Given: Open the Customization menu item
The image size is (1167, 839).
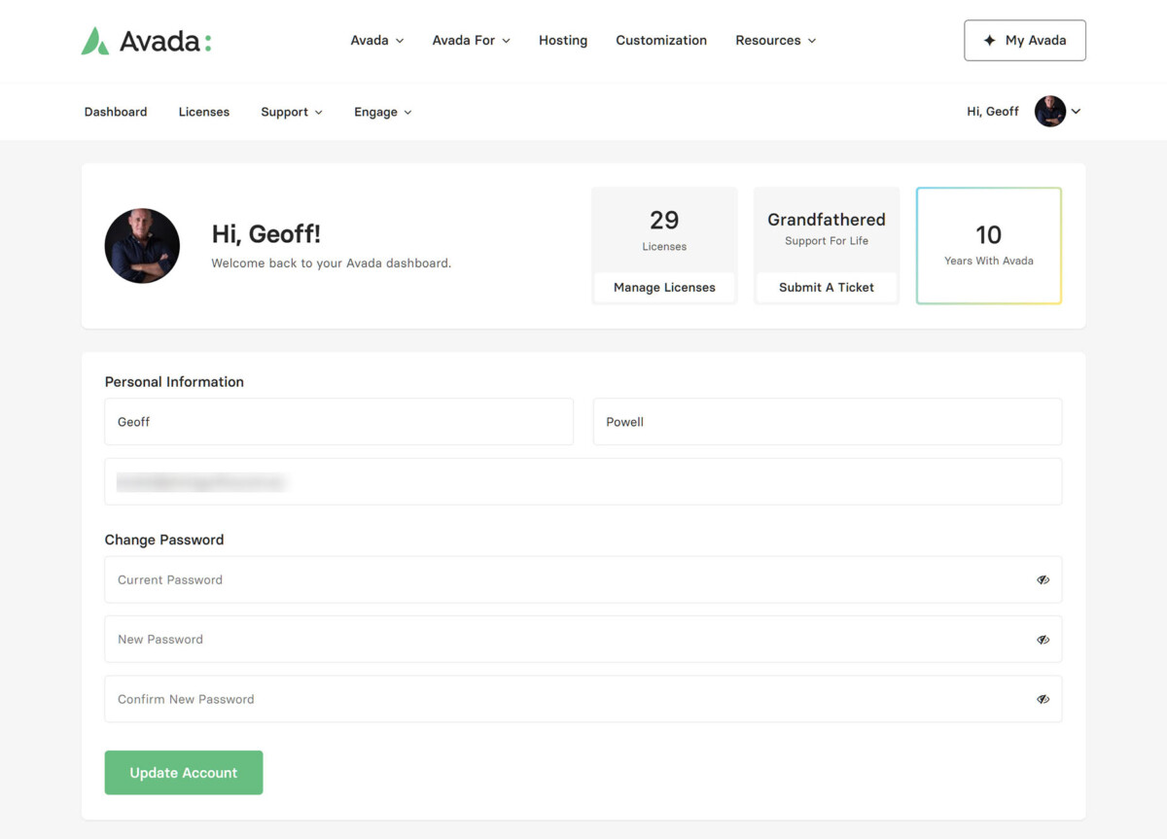Looking at the screenshot, I should pyautogui.click(x=661, y=41).
